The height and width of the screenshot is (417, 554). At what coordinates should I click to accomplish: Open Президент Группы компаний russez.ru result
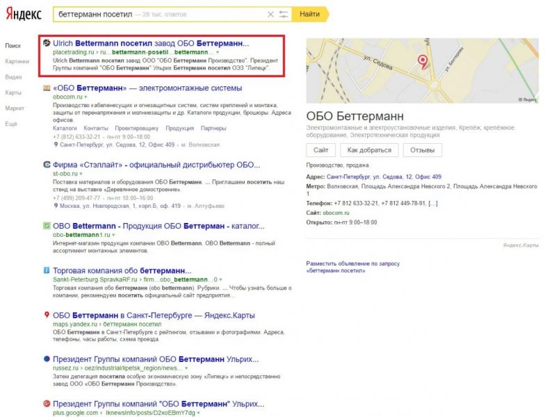click(x=156, y=359)
